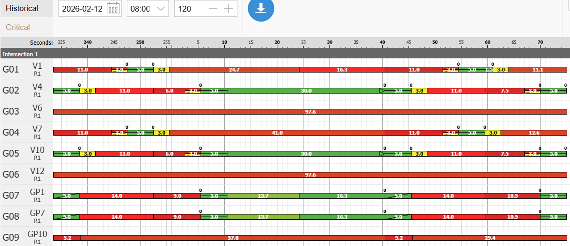
Task: Click the 16.3 red segment in G01
Action: coord(342,70)
